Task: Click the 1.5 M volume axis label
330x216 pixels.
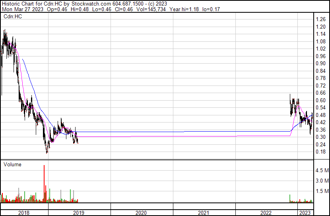Action: click(322, 191)
